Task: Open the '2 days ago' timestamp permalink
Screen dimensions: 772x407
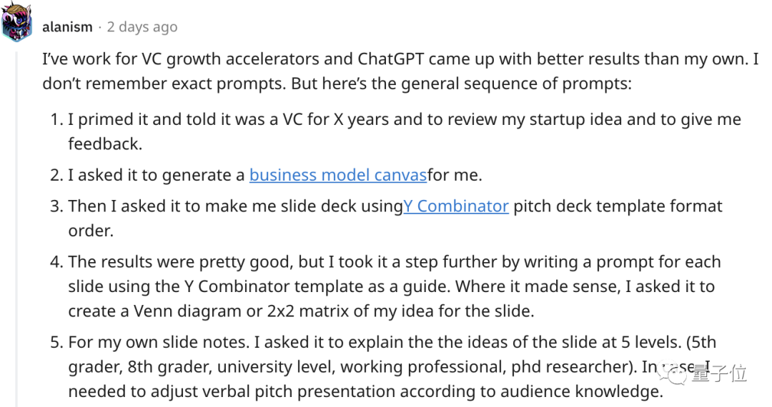Action: pos(142,27)
